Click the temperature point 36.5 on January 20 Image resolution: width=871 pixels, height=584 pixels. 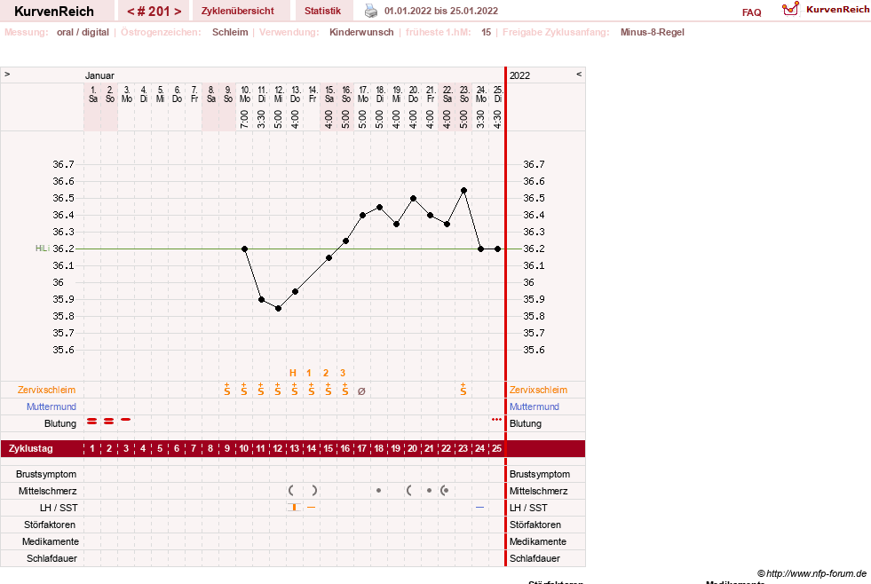pyautogui.click(x=413, y=198)
